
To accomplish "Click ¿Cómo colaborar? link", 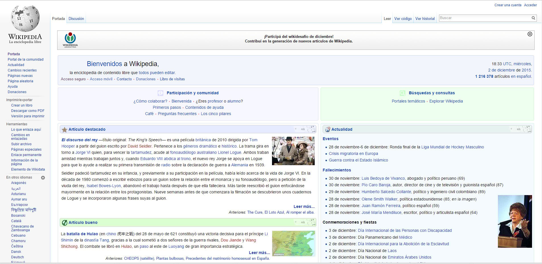I will (150, 101).
